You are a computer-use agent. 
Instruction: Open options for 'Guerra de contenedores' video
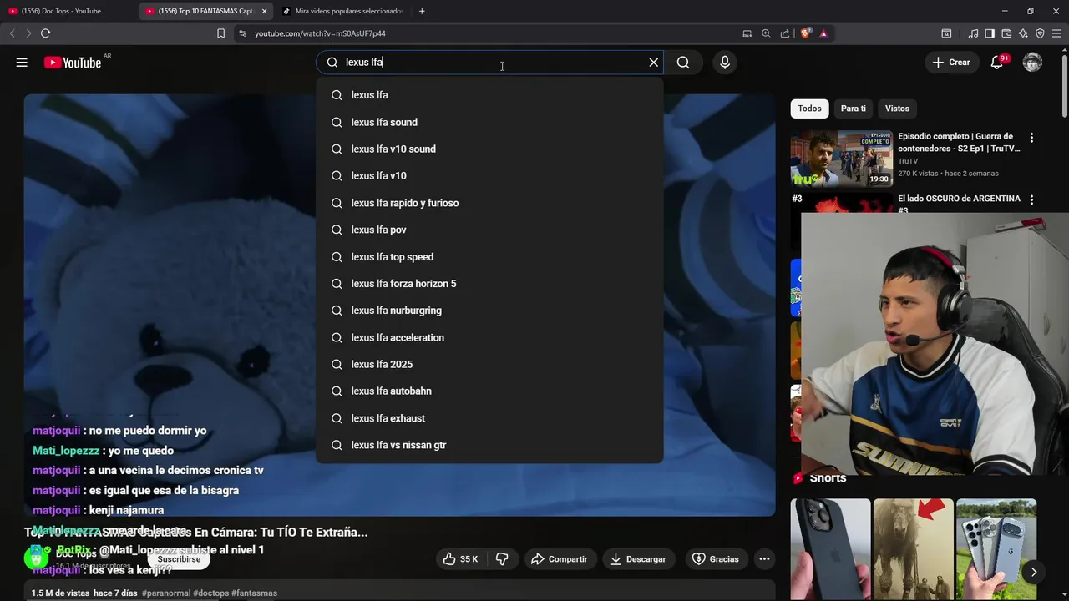[x=1031, y=138]
